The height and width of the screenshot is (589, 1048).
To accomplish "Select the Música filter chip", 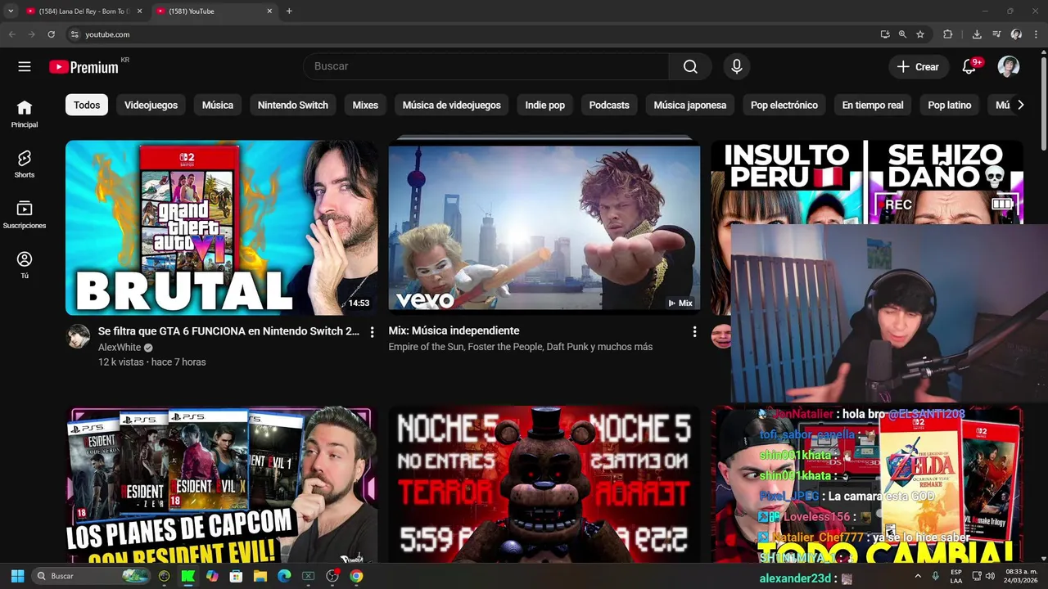I will point(218,105).
